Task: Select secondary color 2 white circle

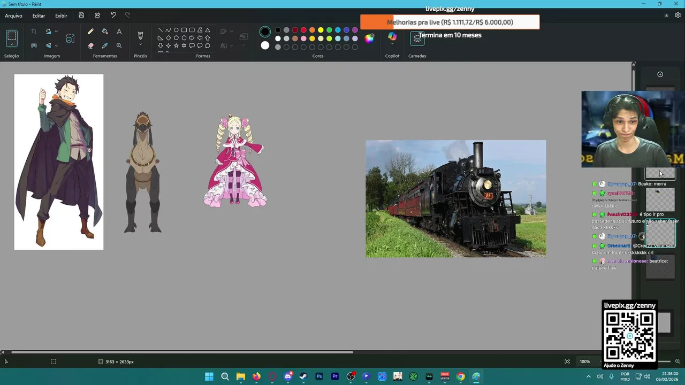Action: (265, 45)
